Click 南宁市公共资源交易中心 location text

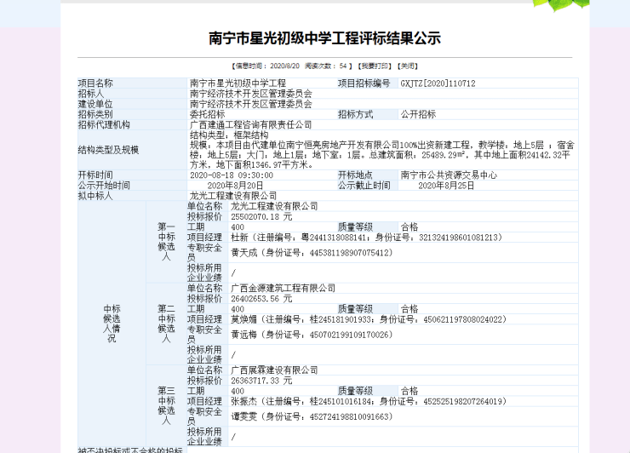(x=449, y=175)
